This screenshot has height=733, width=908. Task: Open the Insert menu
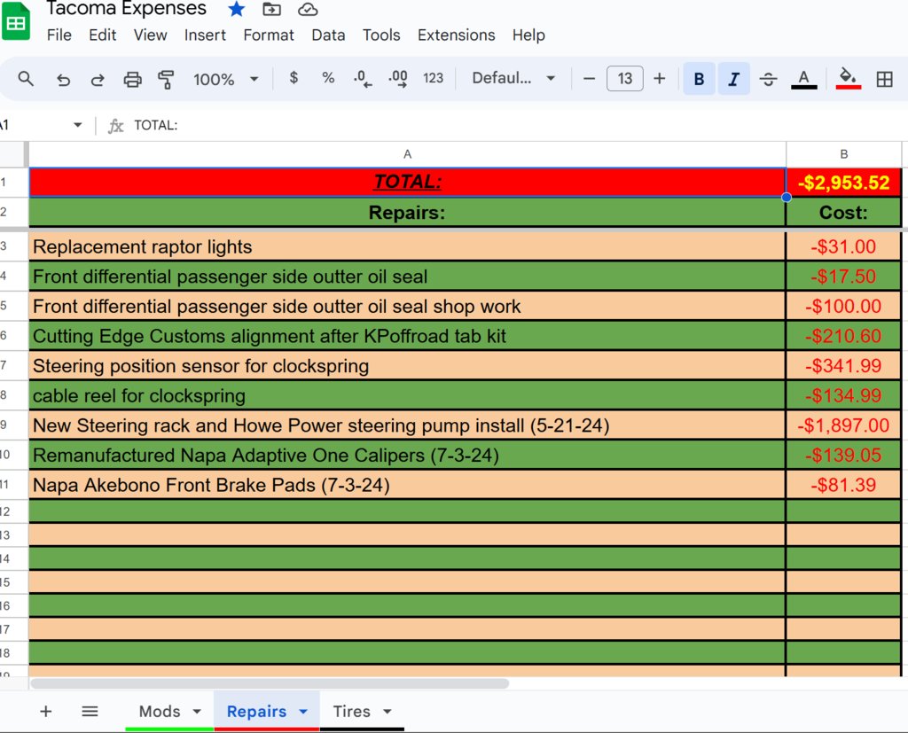coord(205,35)
